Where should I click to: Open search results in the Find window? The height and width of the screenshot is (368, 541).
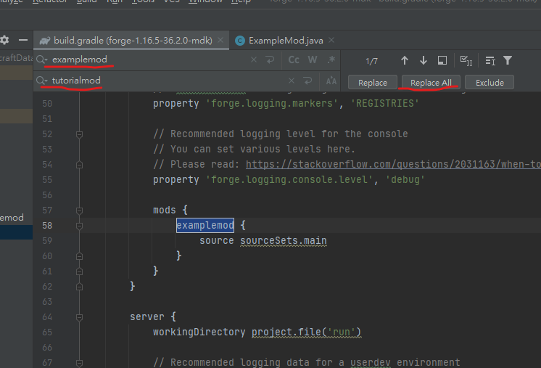[x=442, y=61]
